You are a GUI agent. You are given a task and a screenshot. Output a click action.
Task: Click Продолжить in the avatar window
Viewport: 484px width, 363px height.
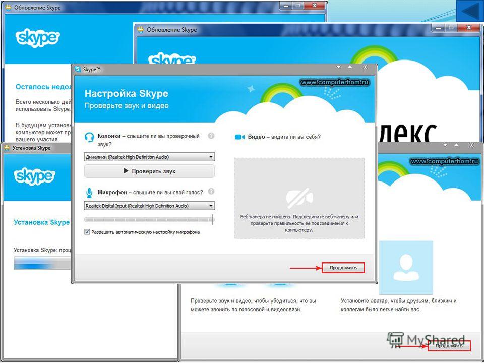(449, 346)
